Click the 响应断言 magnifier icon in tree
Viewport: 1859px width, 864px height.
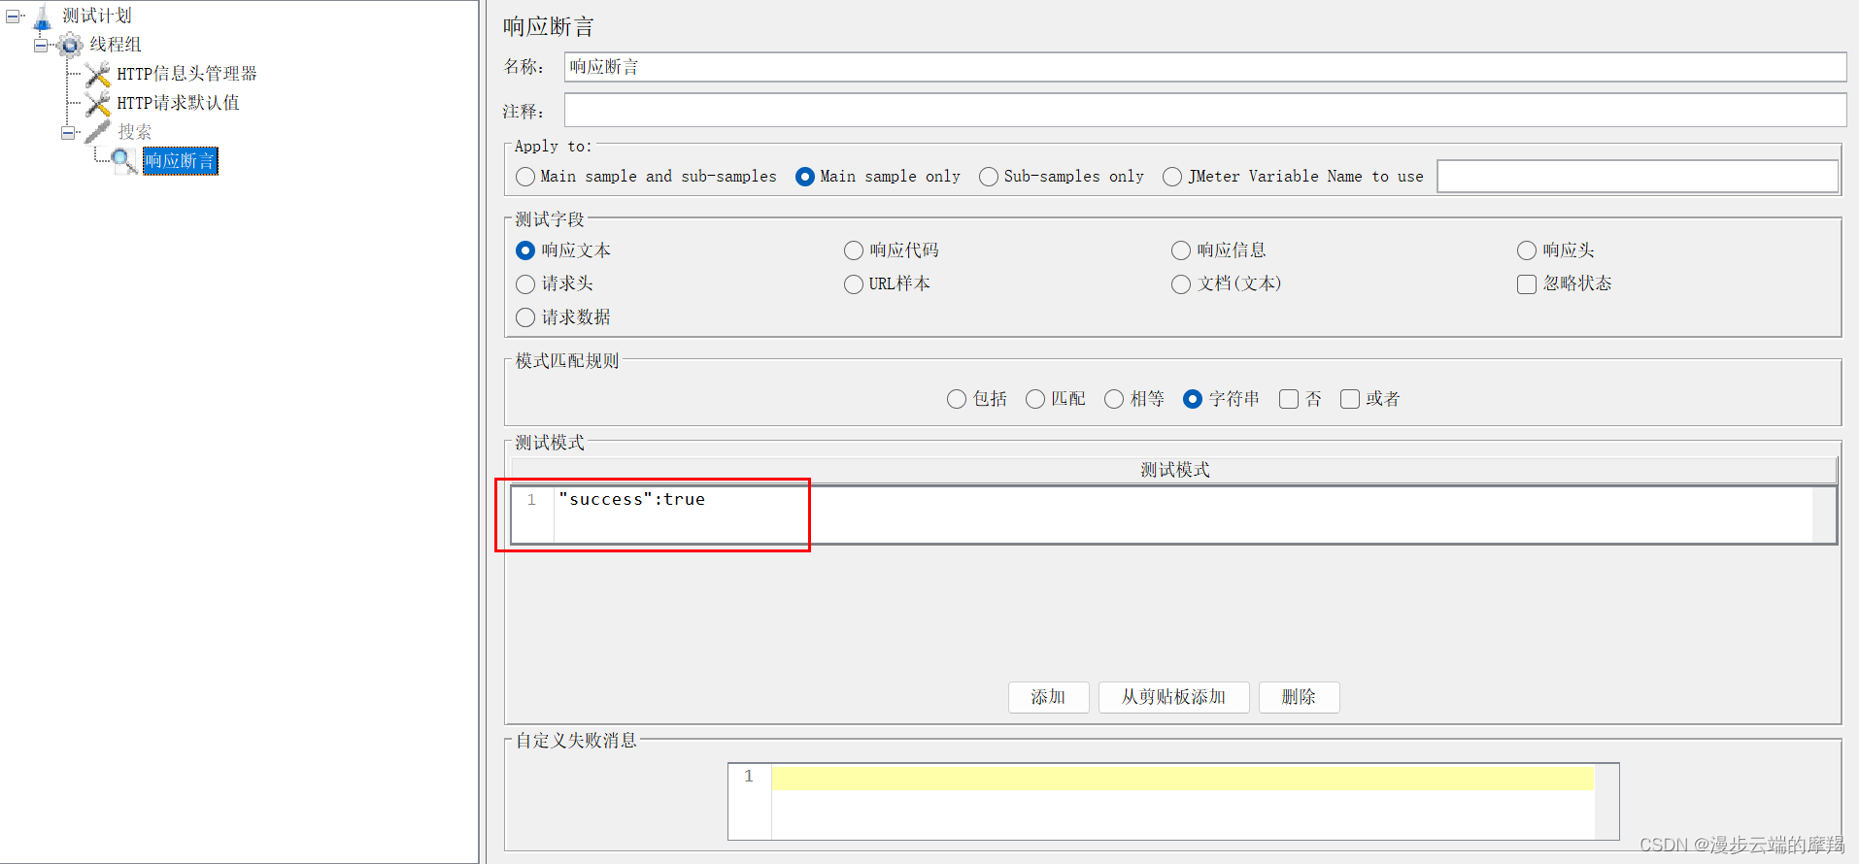(x=124, y=161)
